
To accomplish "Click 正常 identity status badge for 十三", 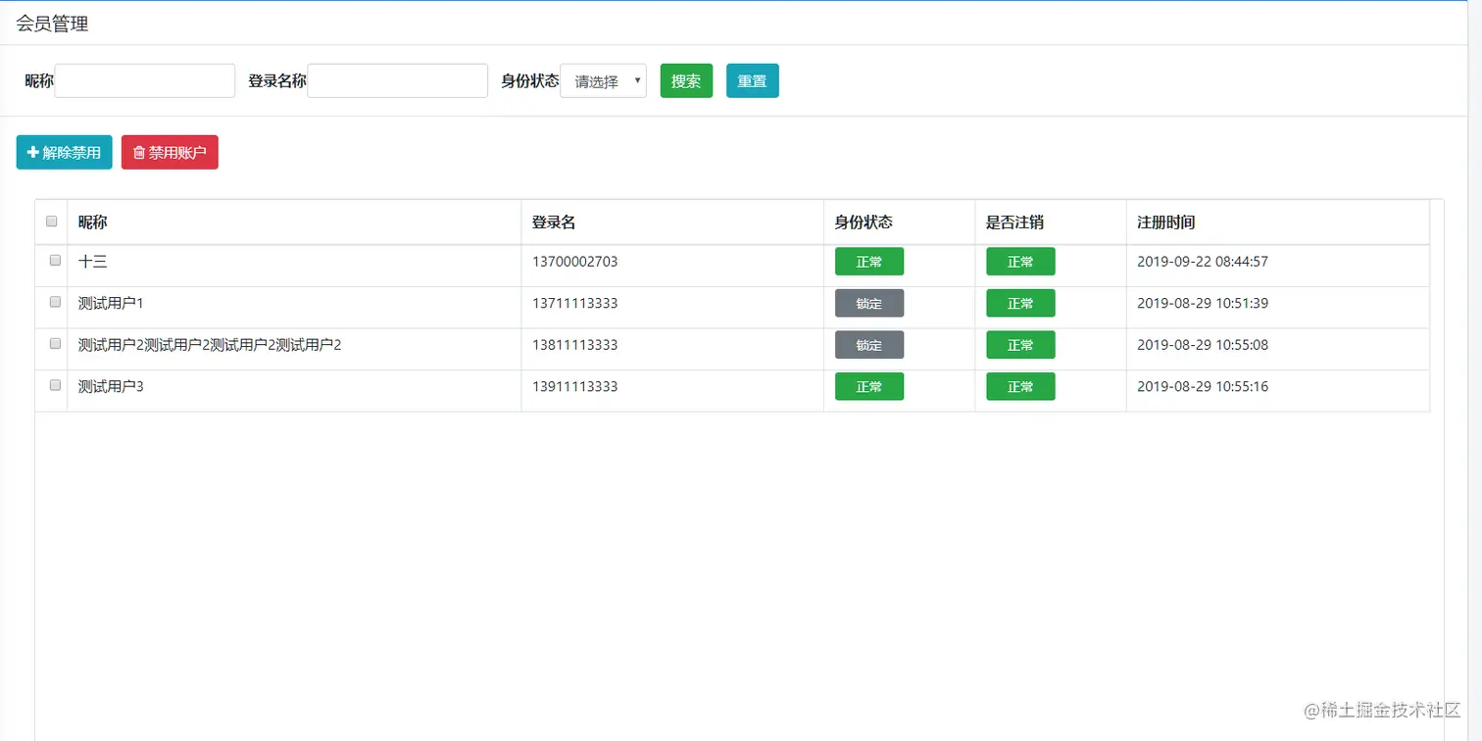I will (x=869, y=262).
